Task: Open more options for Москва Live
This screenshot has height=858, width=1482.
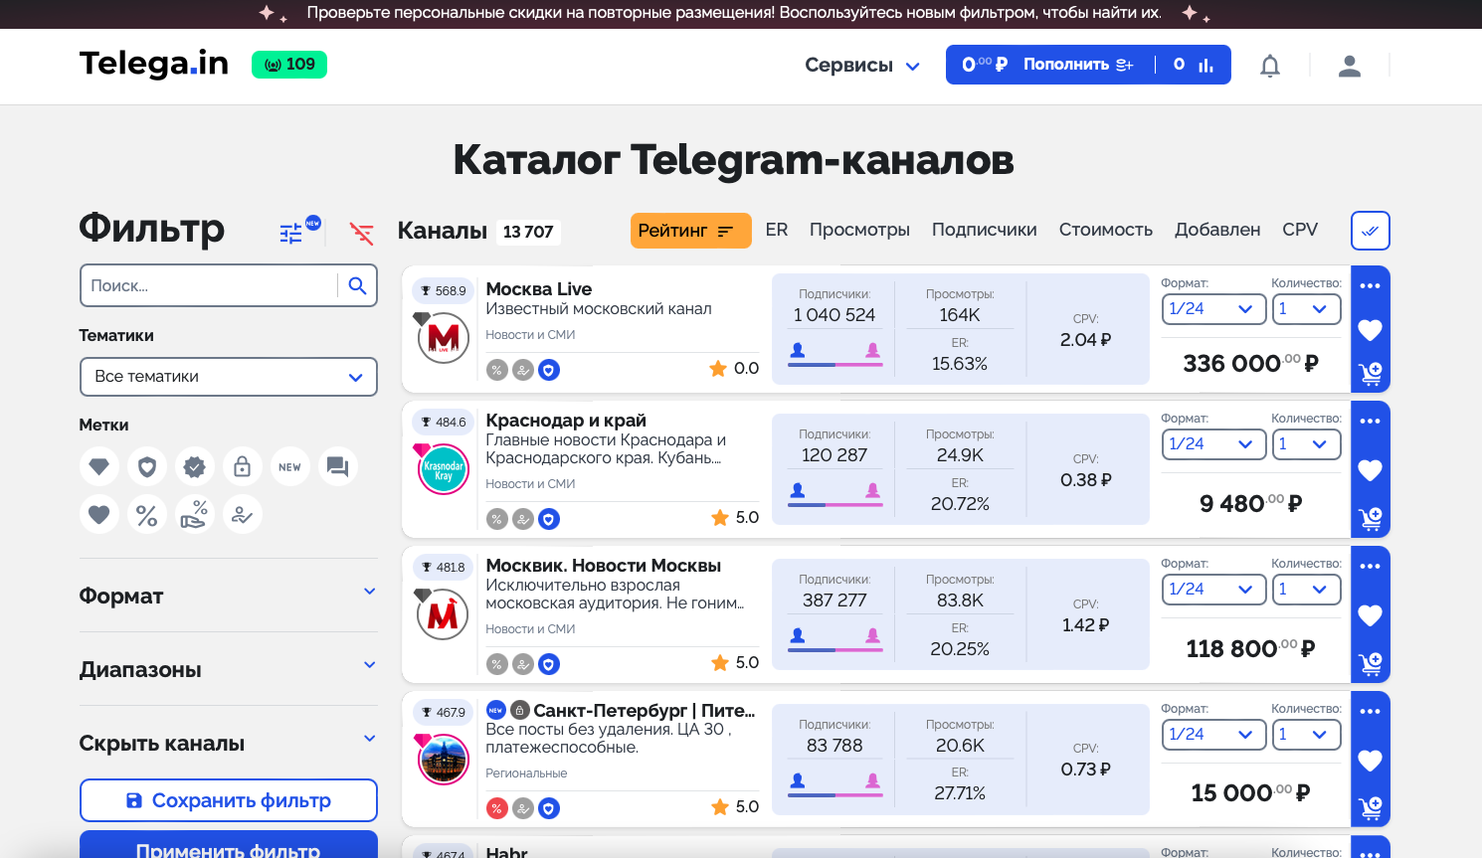Action: coord(1371,286)
